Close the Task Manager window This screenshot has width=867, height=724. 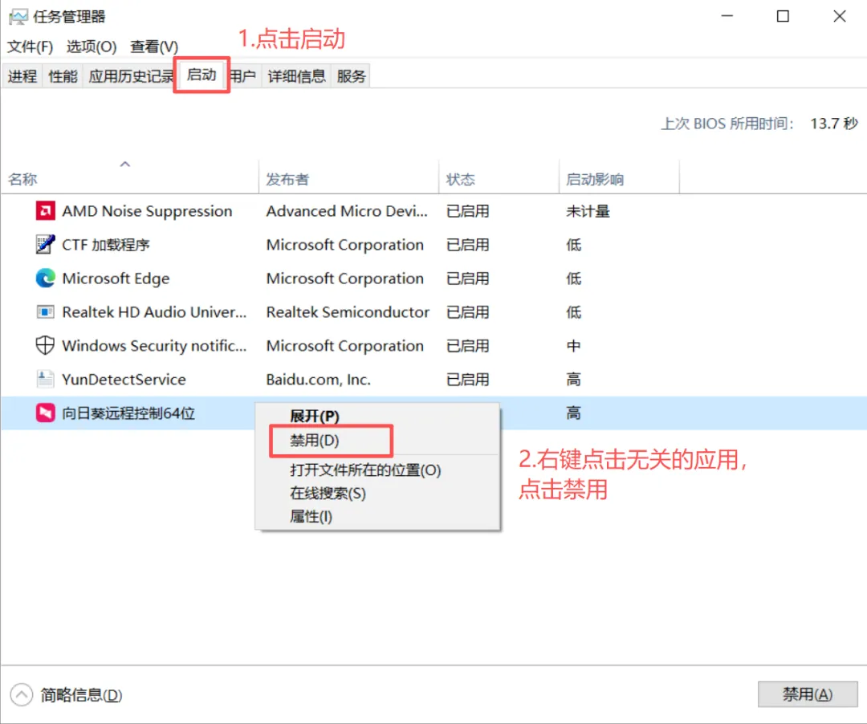[840, 16]
